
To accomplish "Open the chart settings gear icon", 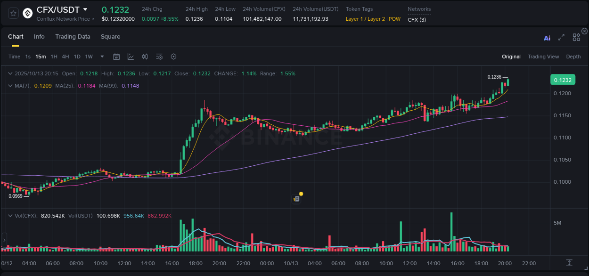I will pos(173,57).
